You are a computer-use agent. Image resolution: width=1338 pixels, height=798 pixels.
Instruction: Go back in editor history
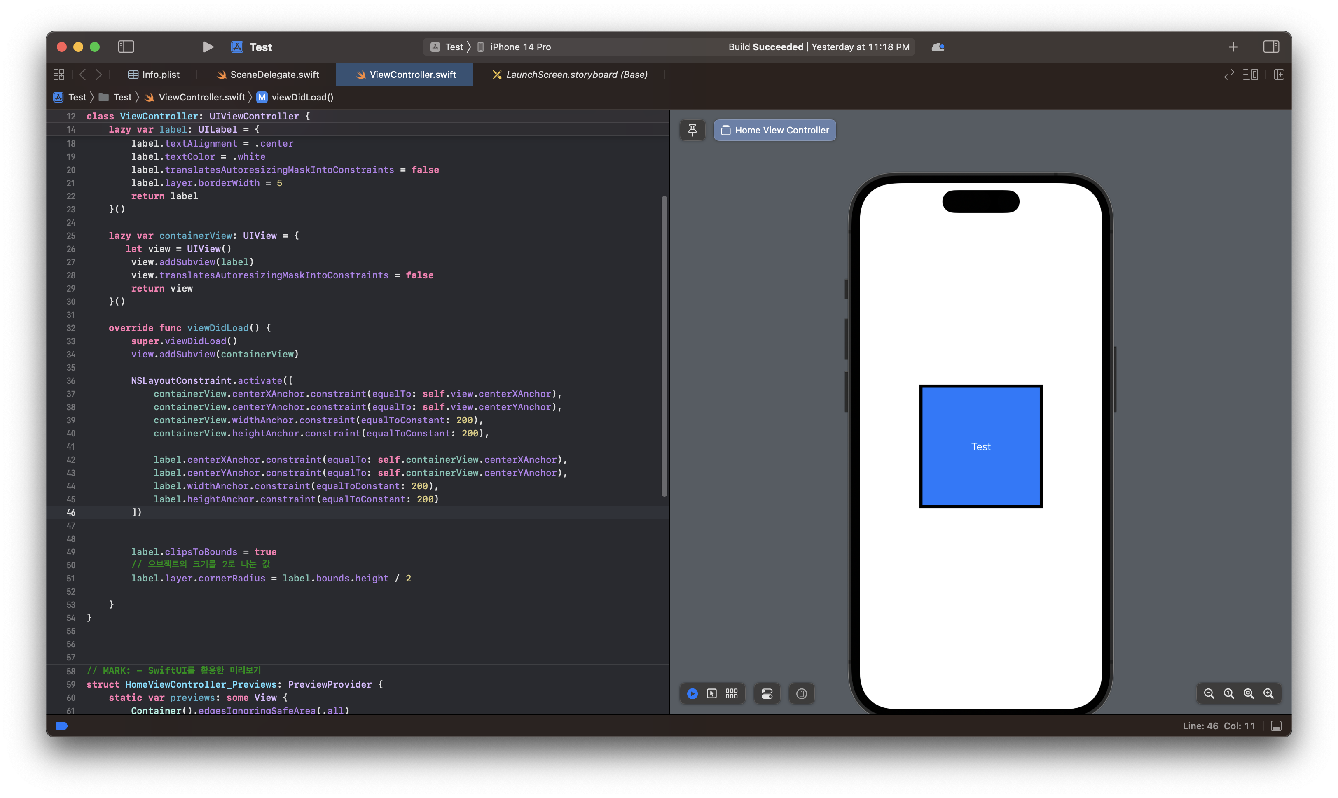point(82,75)
